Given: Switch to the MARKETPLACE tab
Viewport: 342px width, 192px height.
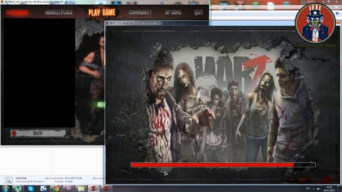Looking at the screenshot, I should (59, 12).
